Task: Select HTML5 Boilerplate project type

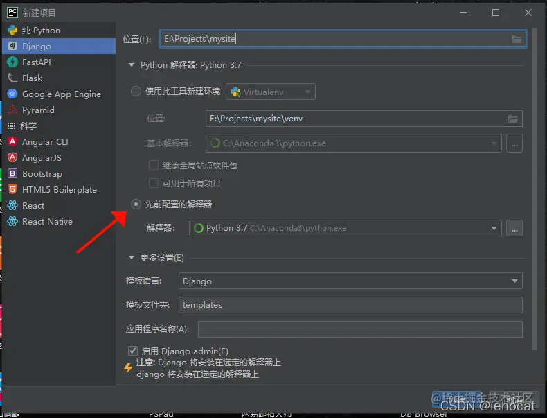Action: (x=59, y=190)
